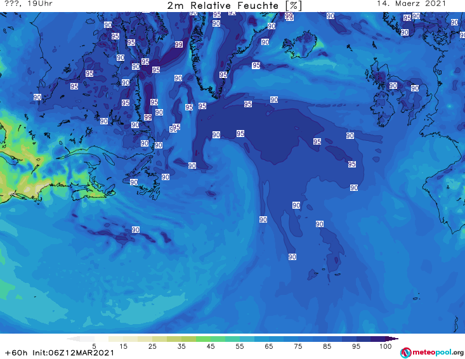Screen dimensions: 465x359
Task: Select the chart title '2m Relative Feuchte [%]'
Action: point(234,5)
